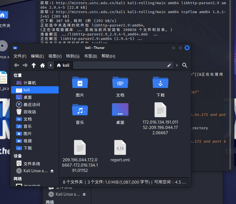
Task: Select 桌面 in the sidebar
Action: (35, 97)
